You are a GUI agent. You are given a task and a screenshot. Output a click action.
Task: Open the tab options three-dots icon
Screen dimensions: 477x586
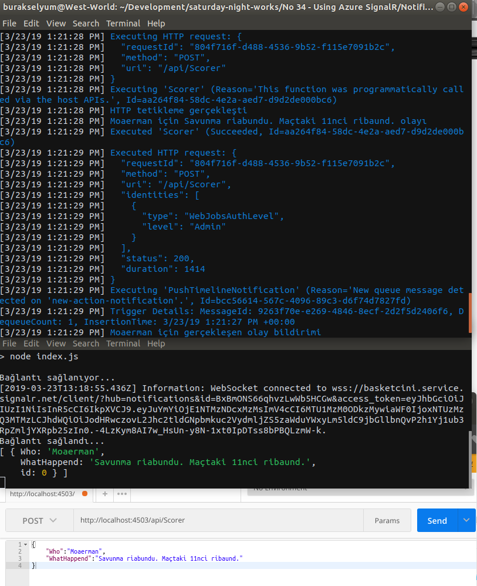122,494
